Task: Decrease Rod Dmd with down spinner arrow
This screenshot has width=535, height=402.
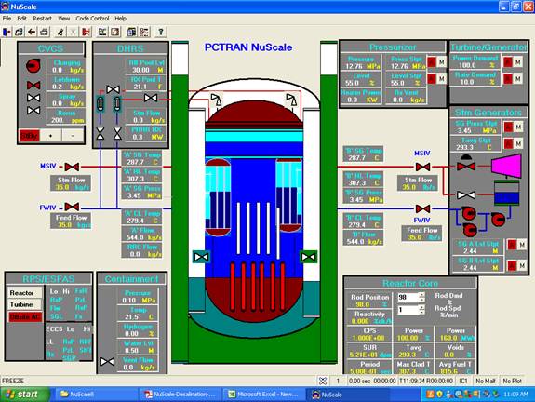Action: (422, 300)
